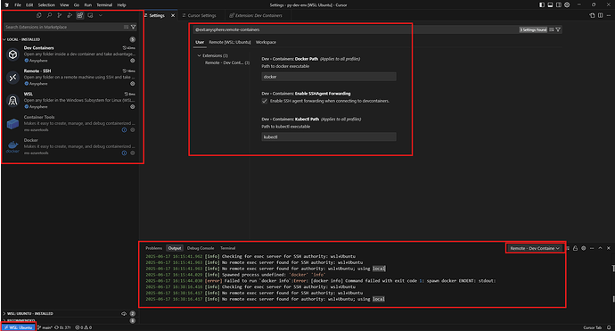Click Open Settings JSON icon in editor

tap(592, 15)
